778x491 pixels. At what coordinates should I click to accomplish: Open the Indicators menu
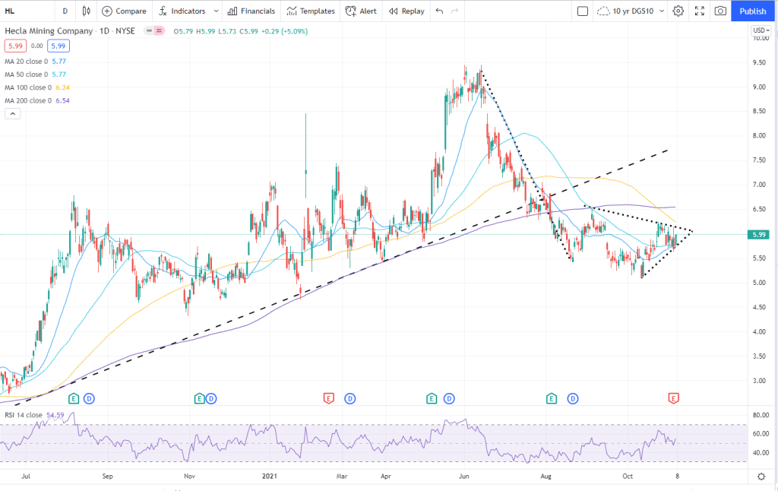pyautogui.click(x=182, y=11)
